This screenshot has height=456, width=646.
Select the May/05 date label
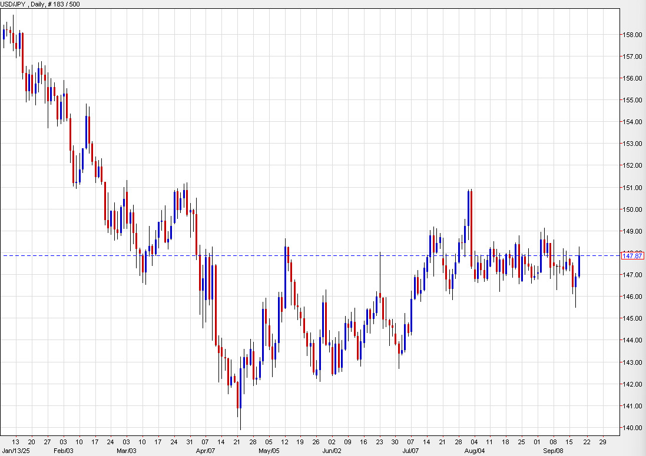270,451
